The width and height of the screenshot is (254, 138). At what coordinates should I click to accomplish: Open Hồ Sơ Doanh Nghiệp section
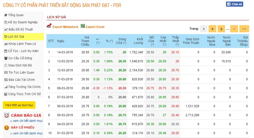click(x=23, y=22)
